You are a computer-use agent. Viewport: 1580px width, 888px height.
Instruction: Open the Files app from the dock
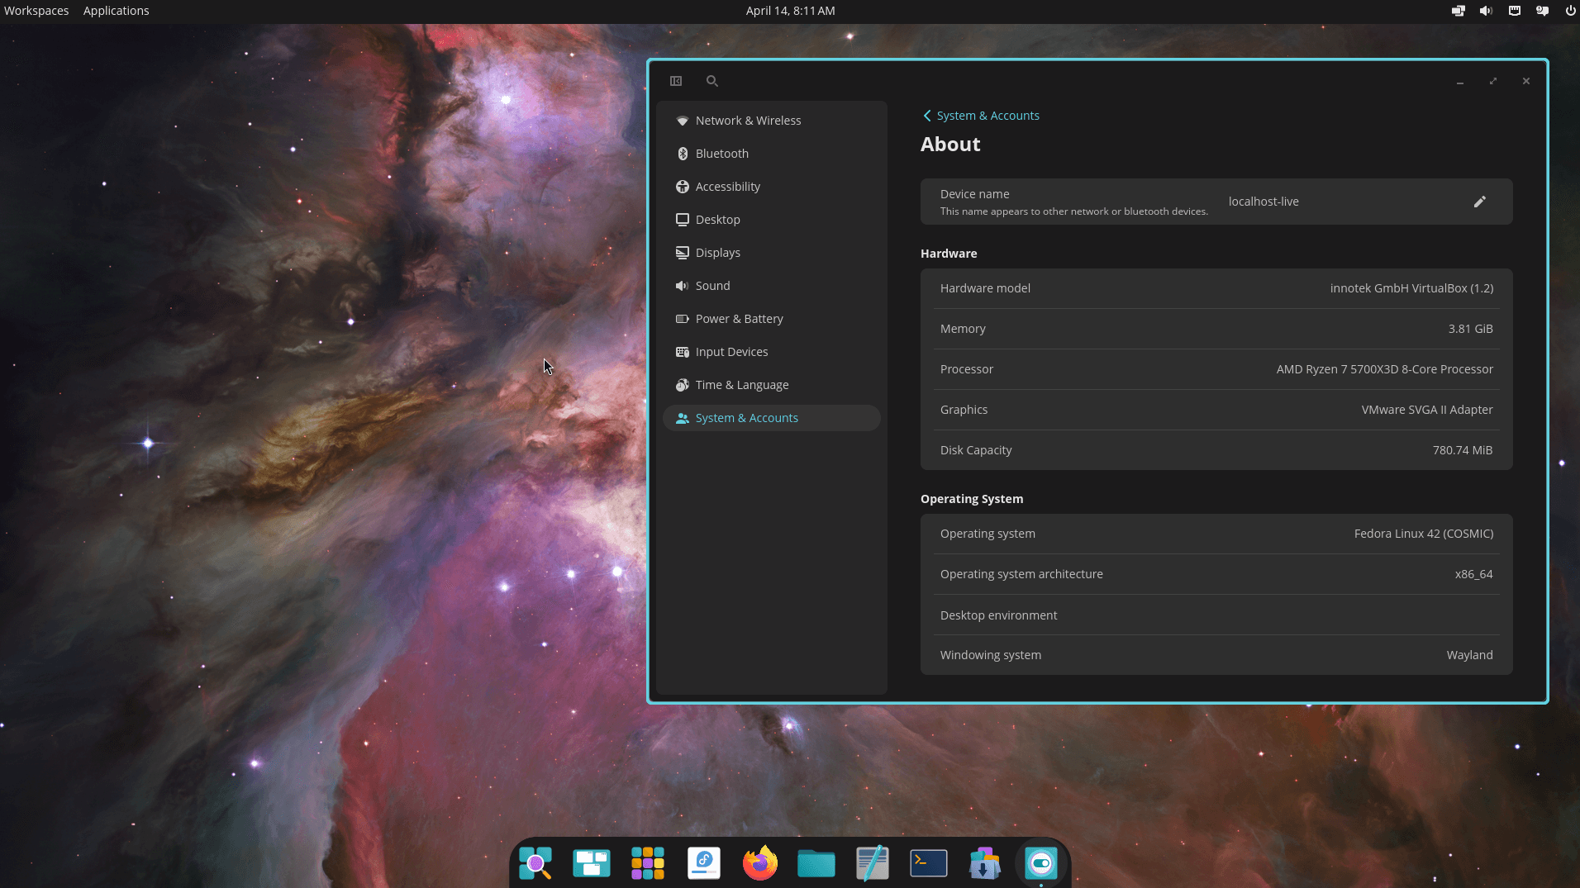click(x=816, y=862)
